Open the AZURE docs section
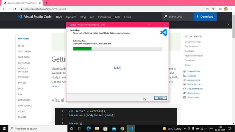235x132 pixels. pos(21,111)
